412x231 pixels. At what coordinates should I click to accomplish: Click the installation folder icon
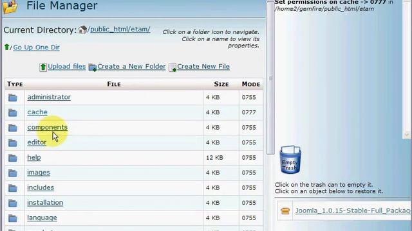pyautogui.click(x=13, y=203)
